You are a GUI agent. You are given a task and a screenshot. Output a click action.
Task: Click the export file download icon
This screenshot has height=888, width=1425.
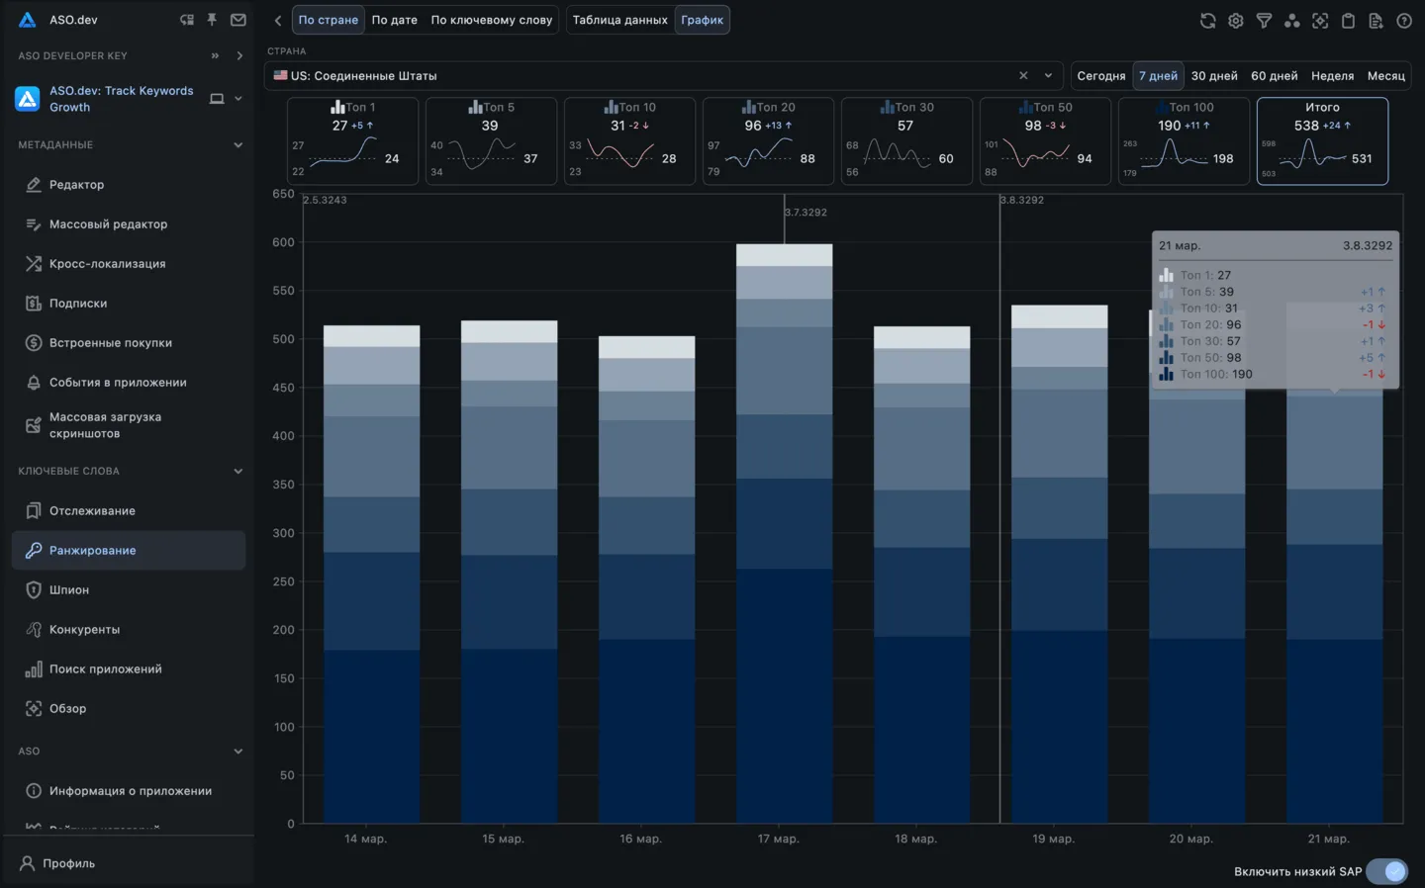coord(1376,20)
